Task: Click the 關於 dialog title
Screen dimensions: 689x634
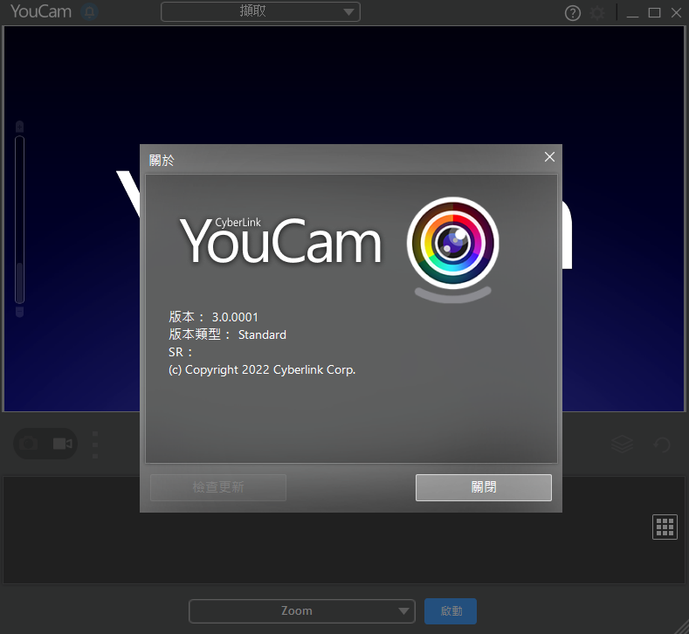Action: pyautogui.click(x=162, y=161)
